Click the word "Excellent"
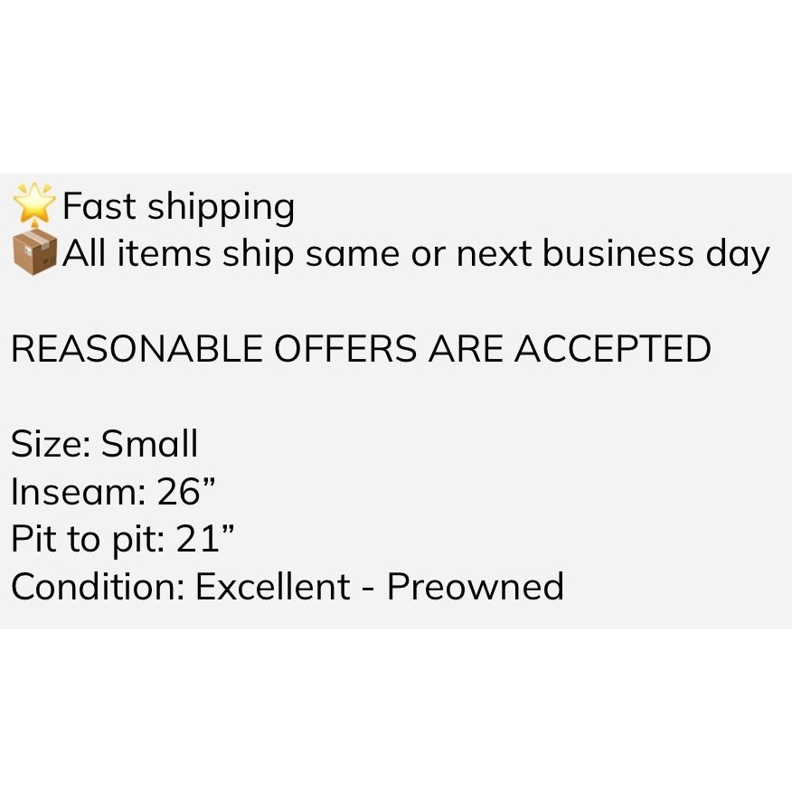 pos(273,587)
